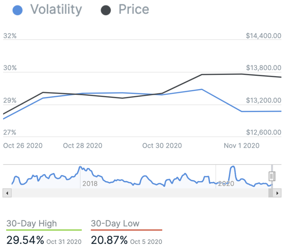Image resolution: width=285 pixels, height=250 pixels.
Task: Select the 29.54% high value
Action: pyautogui.click(x=25, y=240)
